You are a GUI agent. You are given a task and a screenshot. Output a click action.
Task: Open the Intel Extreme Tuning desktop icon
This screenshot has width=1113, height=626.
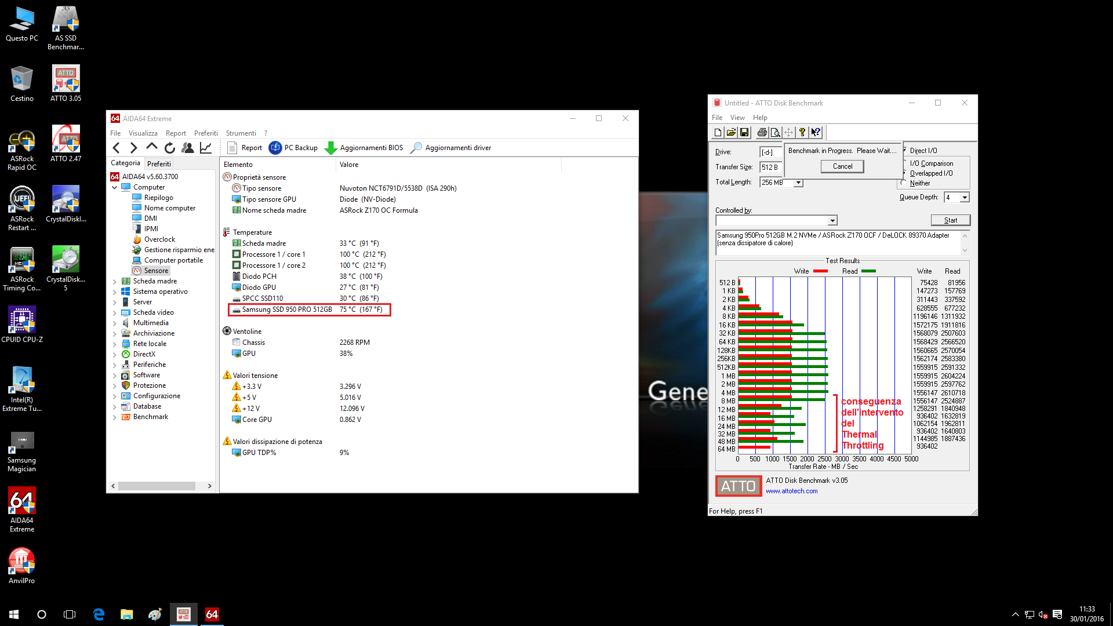22,389
